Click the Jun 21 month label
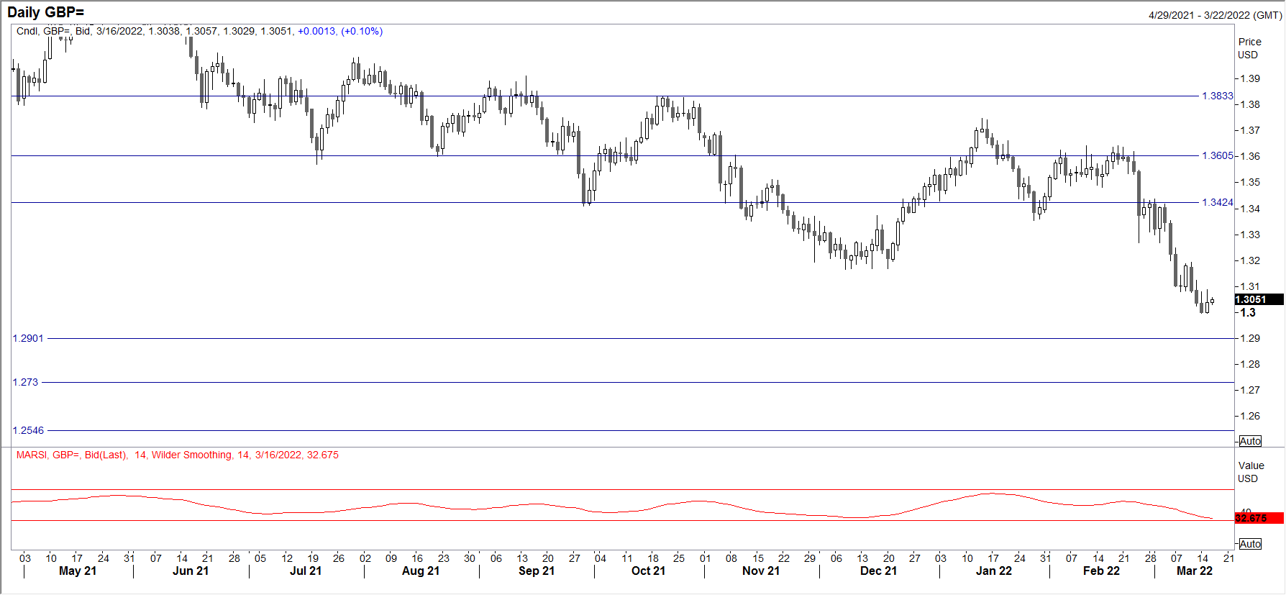Image resolution: width=1286 pixels, height=595 pixels. click(191, 571)
